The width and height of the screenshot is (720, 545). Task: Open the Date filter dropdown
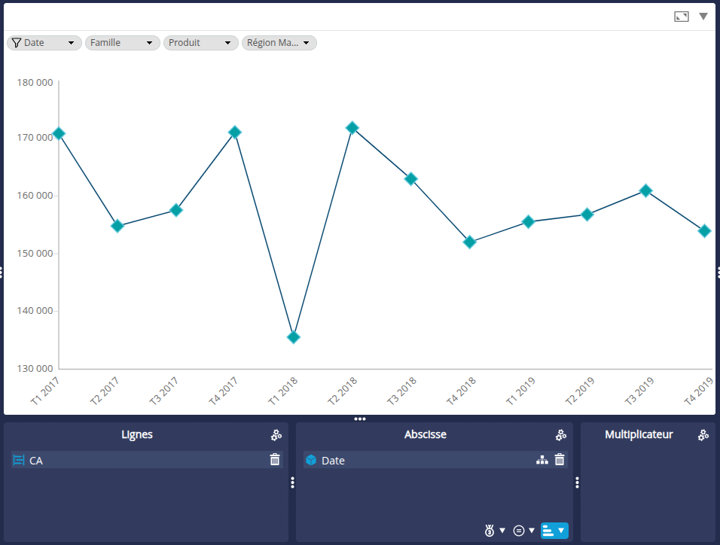[x=45, y=43]
